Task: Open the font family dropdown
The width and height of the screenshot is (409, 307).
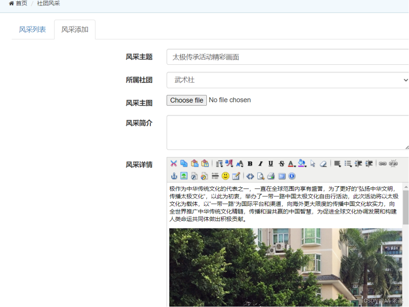Action: pos(229,164)
